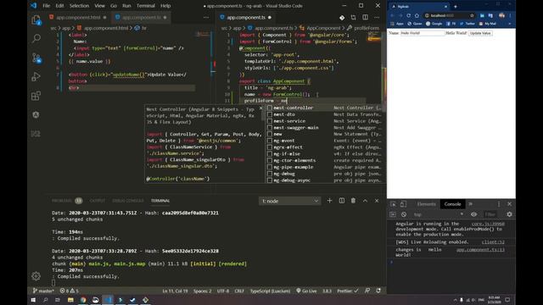Image resolution: width=543 pixels, height=305 pixels.
Task: Open the terminal selector dropdown '1: node'
Action: (290, 201)
